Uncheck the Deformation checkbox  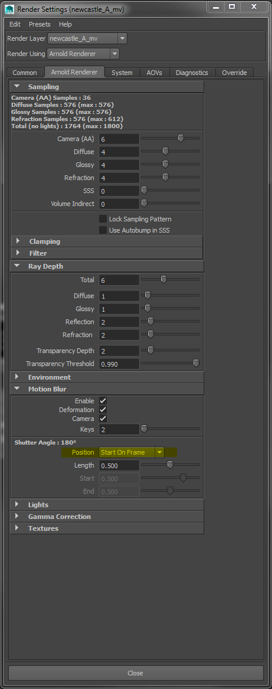(103, 410)
